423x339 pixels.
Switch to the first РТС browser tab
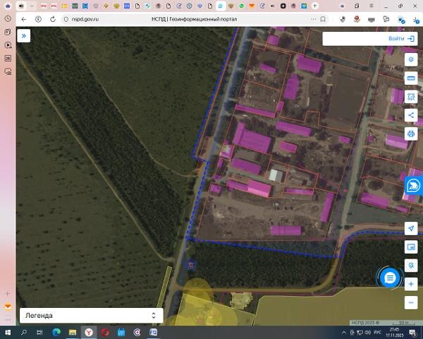[44, 6]
